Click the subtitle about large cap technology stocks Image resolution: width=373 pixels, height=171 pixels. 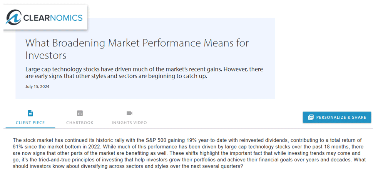coord(144,73)
